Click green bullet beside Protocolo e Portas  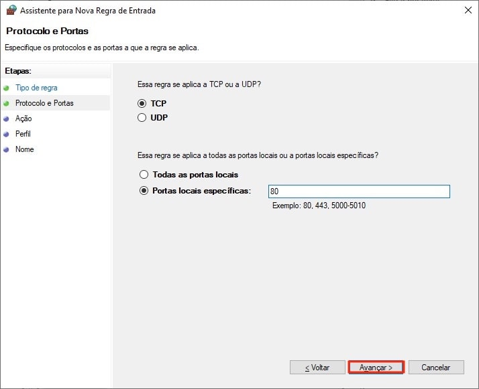click(x=6, y=104)
